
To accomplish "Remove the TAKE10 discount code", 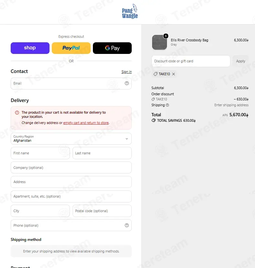I will 173,74.
